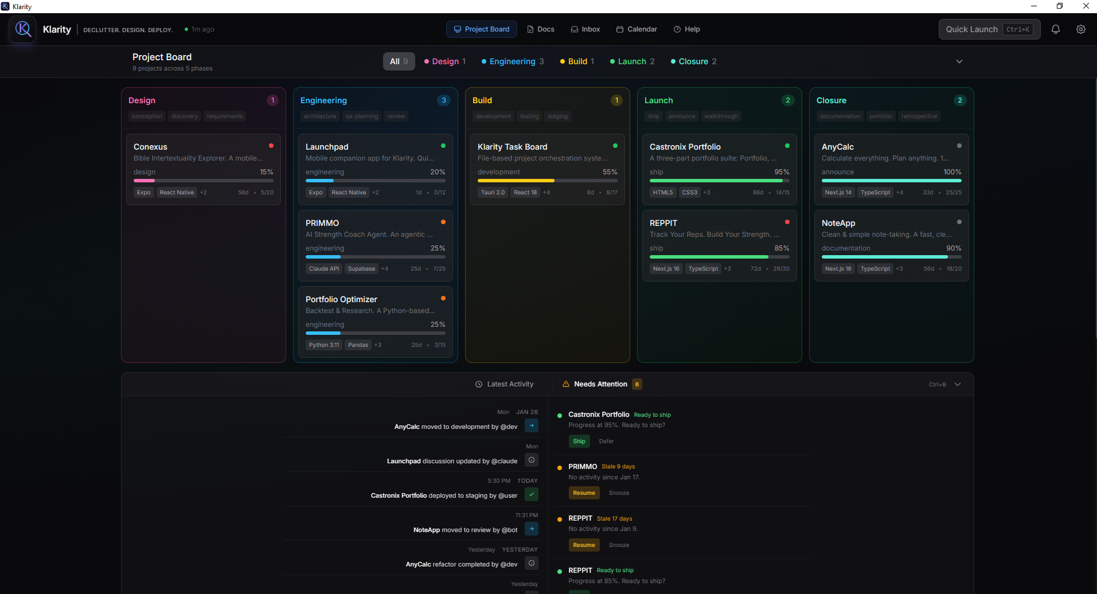The width and height of the screenshot is (1097, 594).
Task: Toggle the green status dot on Launchpad card
Action: (x=443, y=146)
